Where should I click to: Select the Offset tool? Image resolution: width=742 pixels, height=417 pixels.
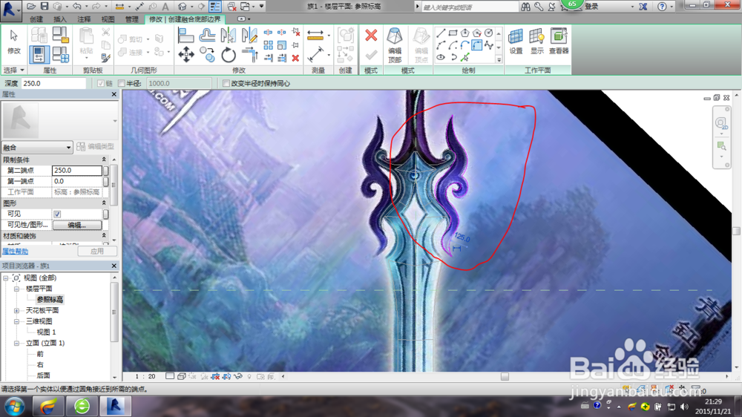tap(207, 36)
